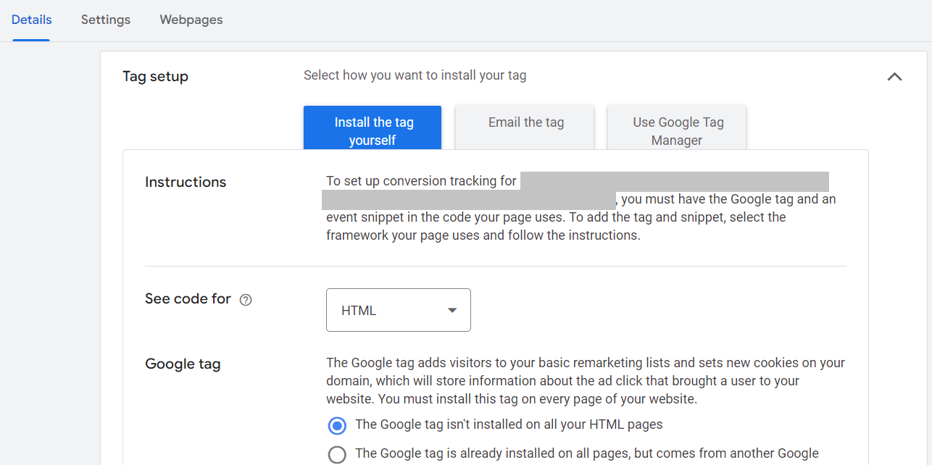Open the Webpages tab
Image resolution: width=932 pixels, height=465 pixels.
point(191,20)
